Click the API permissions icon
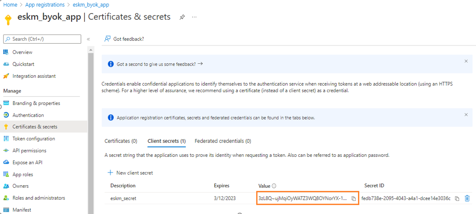 pyautogui.click(x=6, y=150)
